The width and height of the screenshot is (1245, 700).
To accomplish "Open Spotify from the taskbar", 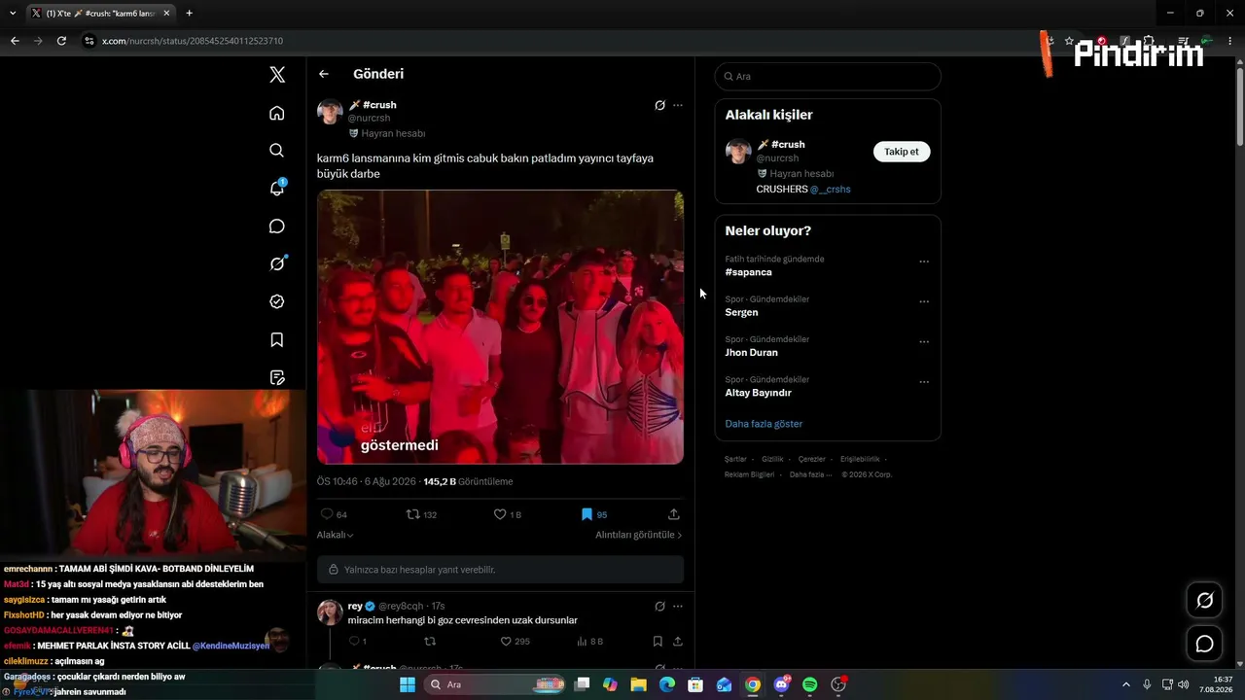I will point(810,684).
